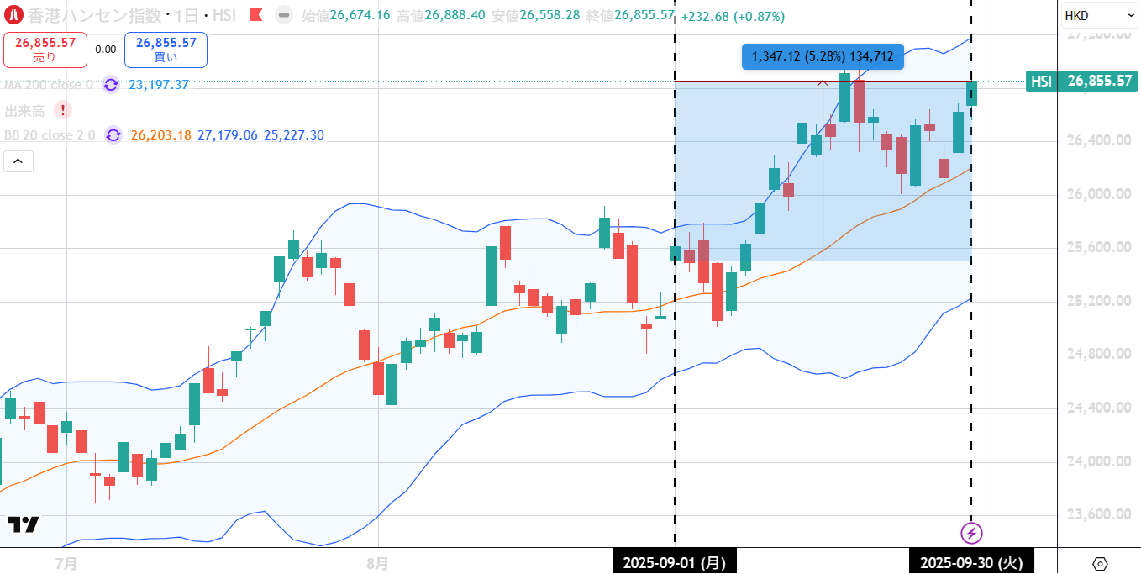Click the 2025-09-01 (月) date label
Screen dimensions: 1141x574
click(675, 562)
